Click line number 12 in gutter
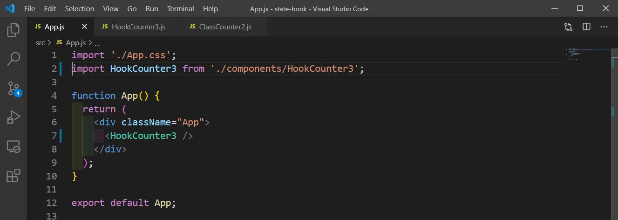618x220 pixels. (52, 203)
